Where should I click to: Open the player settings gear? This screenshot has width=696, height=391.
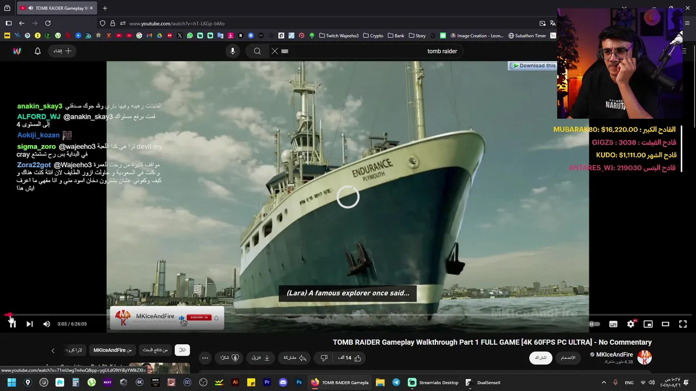(631, 324)
